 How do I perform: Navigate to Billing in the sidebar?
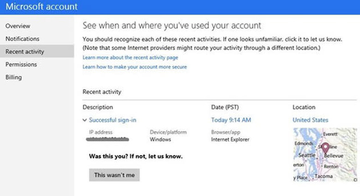click(13, 77)
